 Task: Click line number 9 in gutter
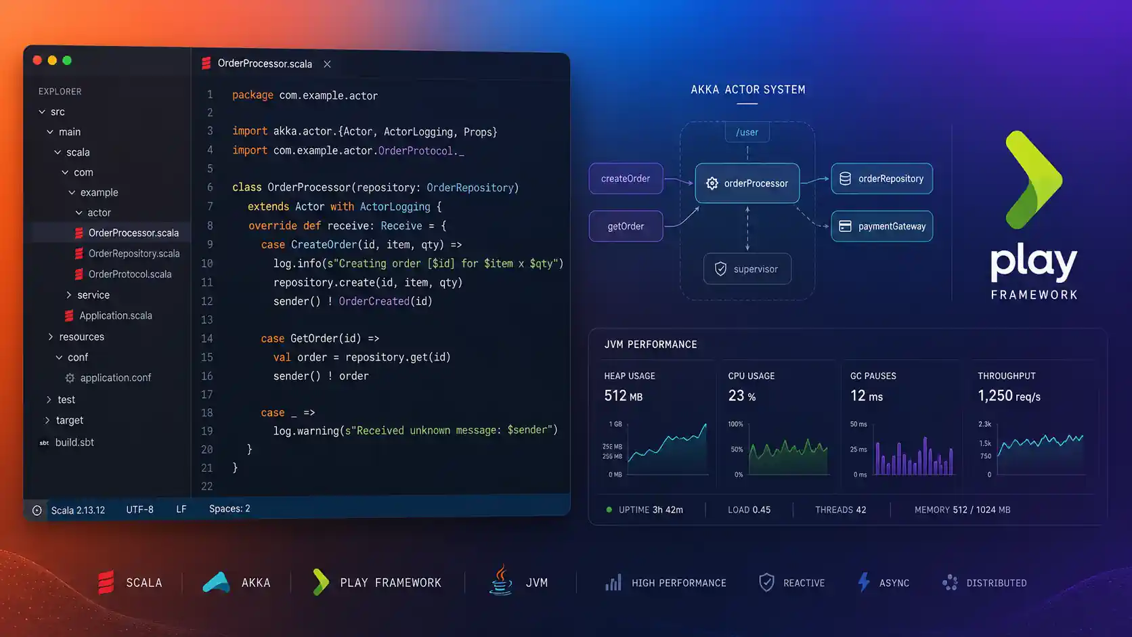click(x=210, y=244)
